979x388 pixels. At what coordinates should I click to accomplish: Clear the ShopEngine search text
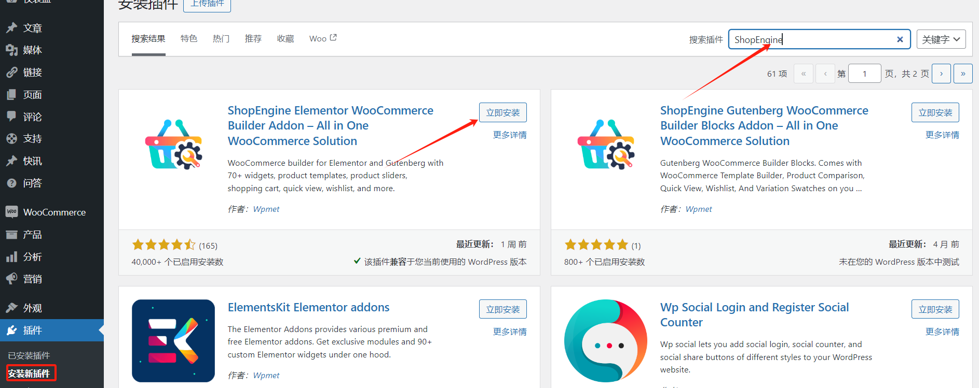click(x=900, y=39)
